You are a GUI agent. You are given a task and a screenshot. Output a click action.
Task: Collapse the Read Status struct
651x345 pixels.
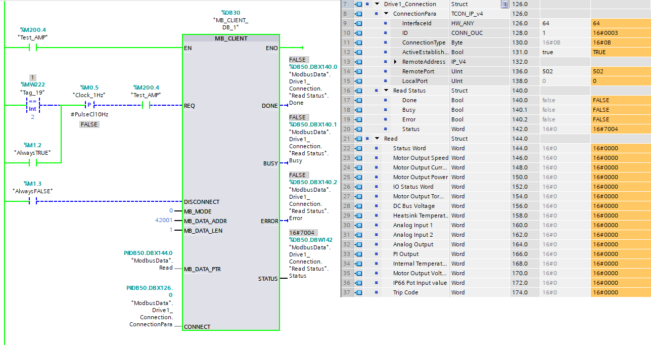[x=386, y=91]
